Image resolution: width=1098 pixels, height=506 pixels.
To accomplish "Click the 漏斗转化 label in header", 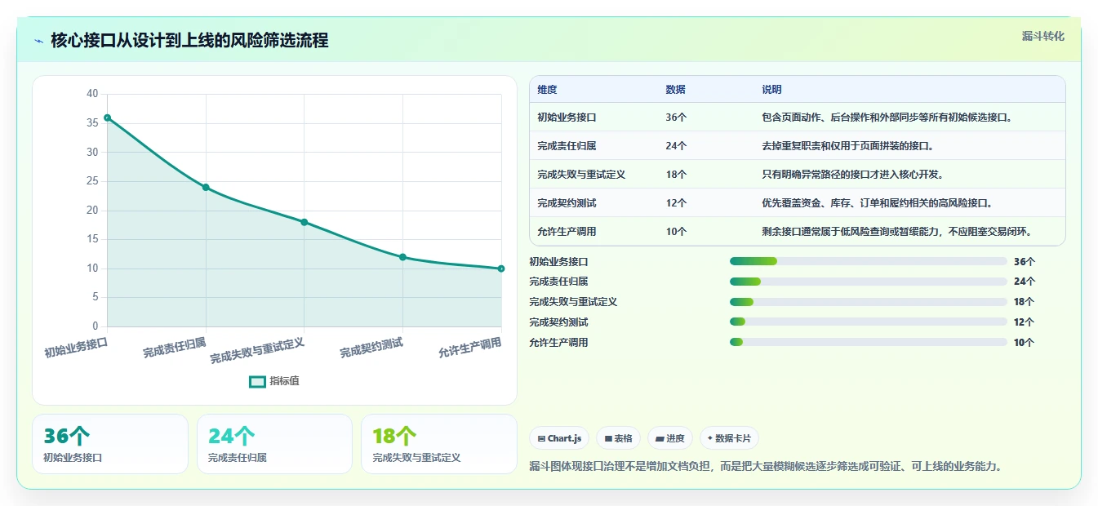I will (1043, 36).
